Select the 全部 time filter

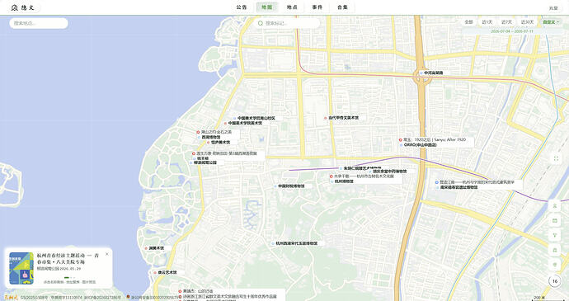coord(469,22)
